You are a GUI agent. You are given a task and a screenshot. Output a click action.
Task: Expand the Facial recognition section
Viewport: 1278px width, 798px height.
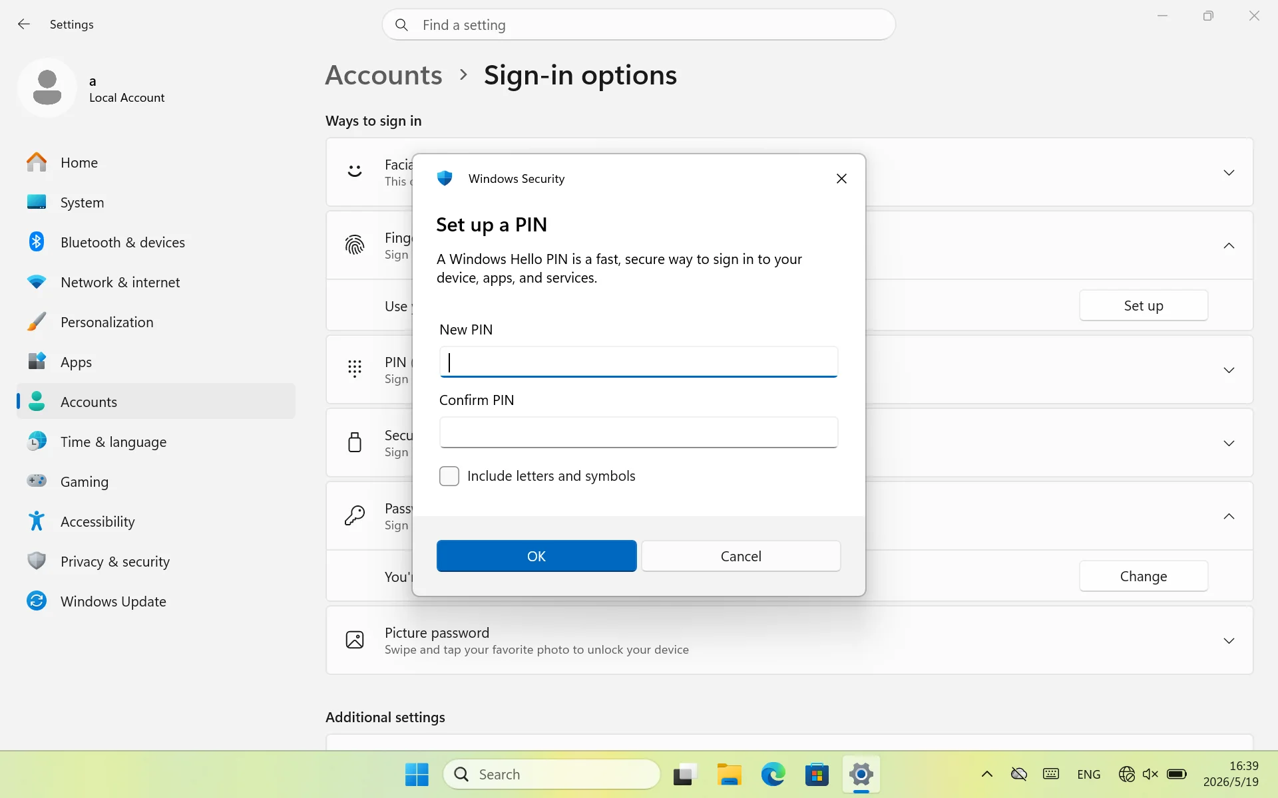coord(1229,172)
